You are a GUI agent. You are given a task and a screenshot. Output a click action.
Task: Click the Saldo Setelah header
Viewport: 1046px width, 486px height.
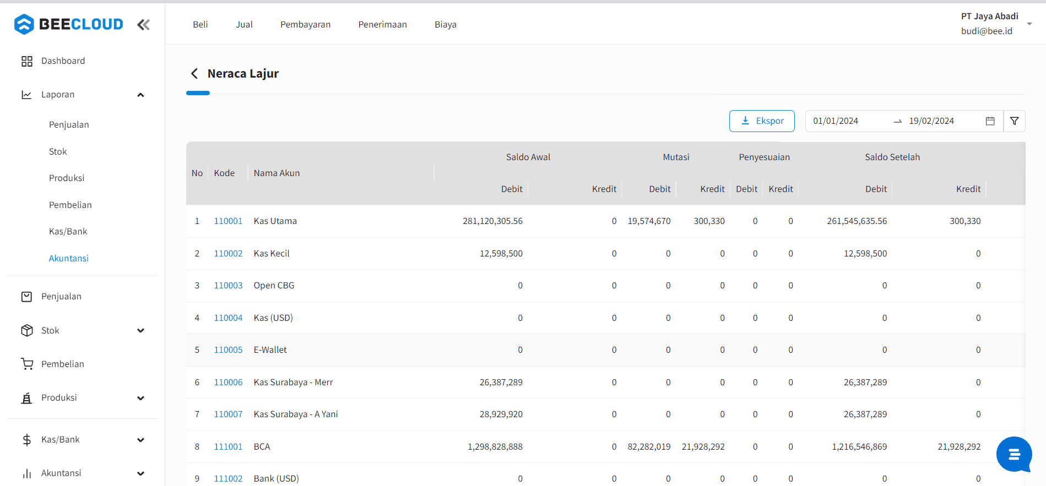point(892,157)
